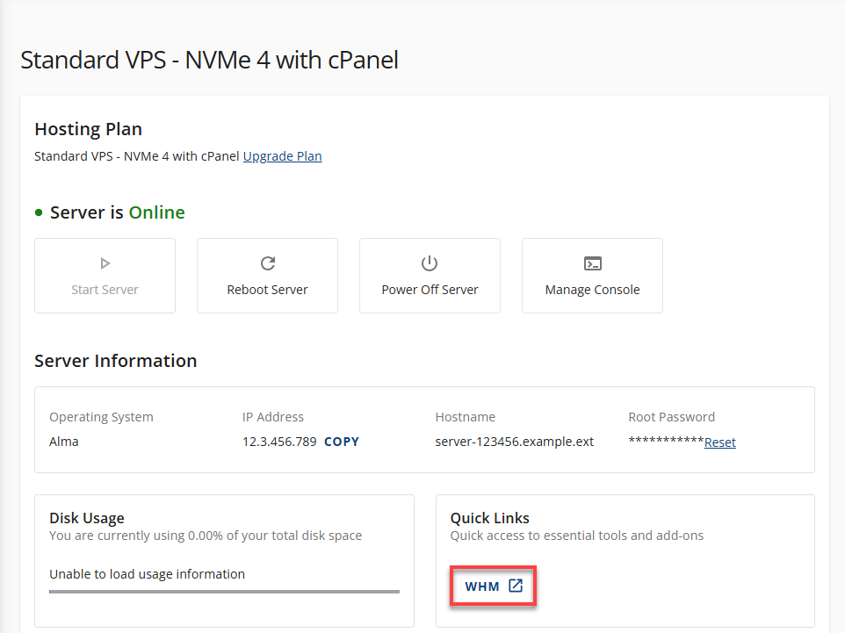Viewport: 845px width, 633px height.
Task: Click the Disk Usage heading
Action: (87, 518)
